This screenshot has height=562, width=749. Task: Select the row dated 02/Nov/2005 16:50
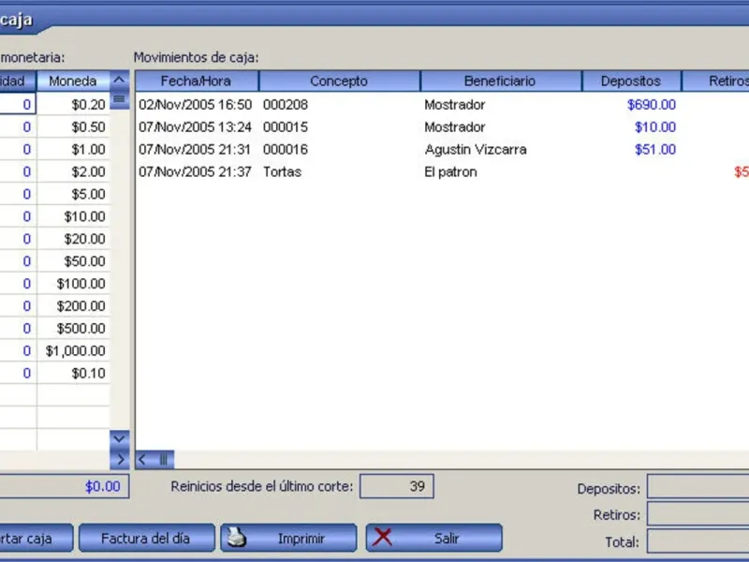[442, 105]
